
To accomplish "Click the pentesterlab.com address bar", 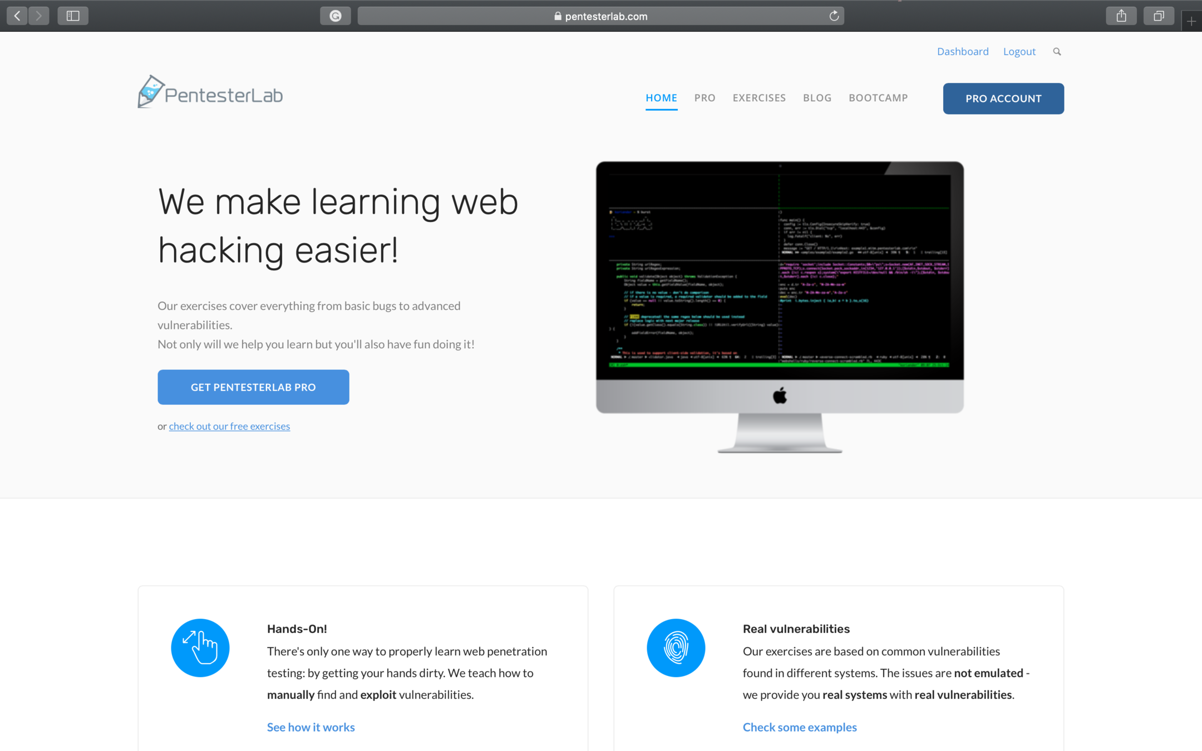I will (x=601, y=16).
